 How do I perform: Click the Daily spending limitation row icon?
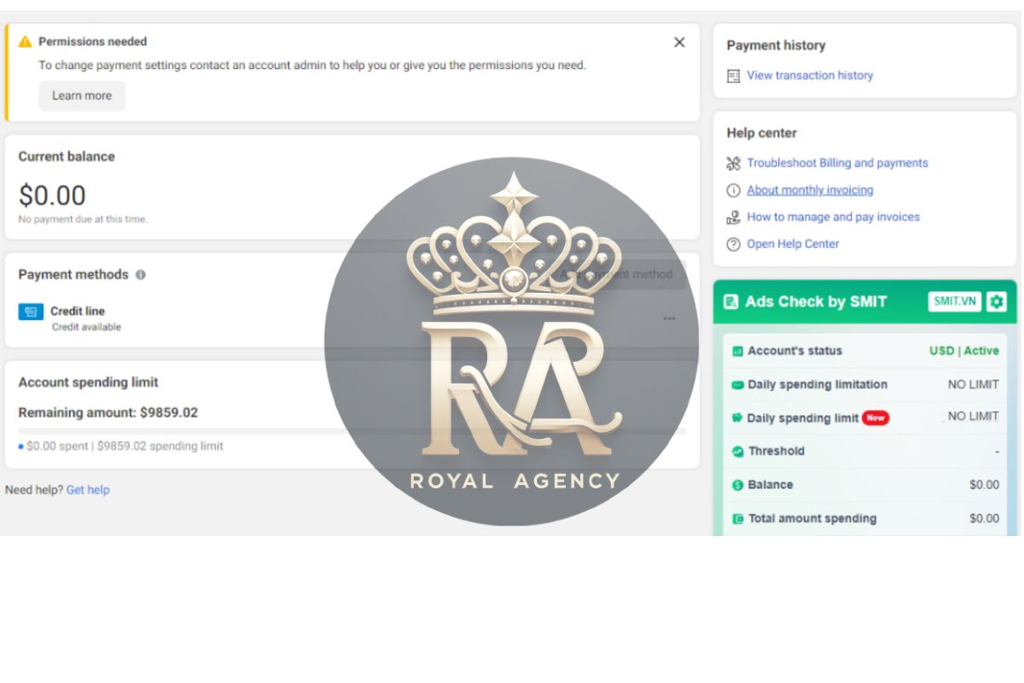tap(737, 385)
